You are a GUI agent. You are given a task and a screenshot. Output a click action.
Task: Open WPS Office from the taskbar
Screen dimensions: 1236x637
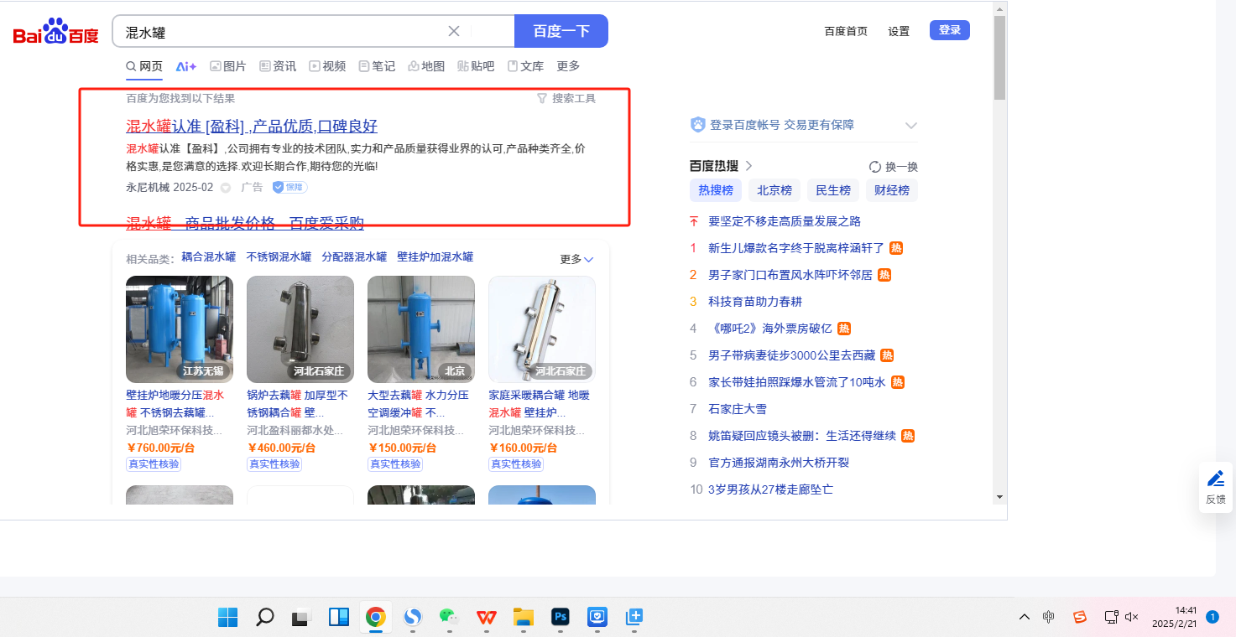point(486,618)
